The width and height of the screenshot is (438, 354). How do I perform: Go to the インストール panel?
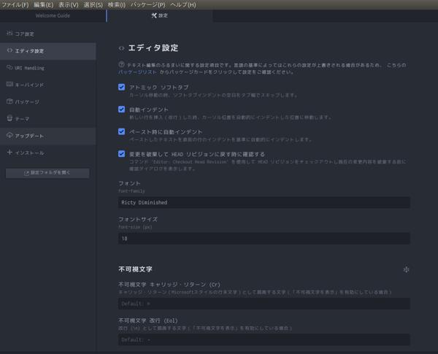48,153
